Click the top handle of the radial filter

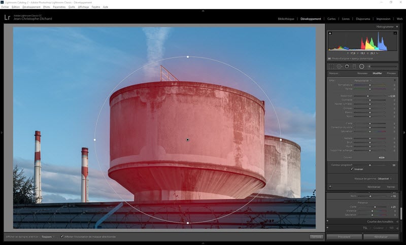pyautogui.click(x=188, y=57)
